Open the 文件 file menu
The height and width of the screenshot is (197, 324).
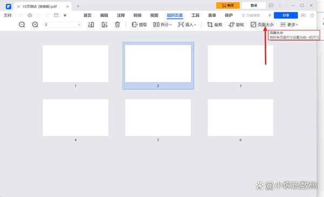pos(8,15)
